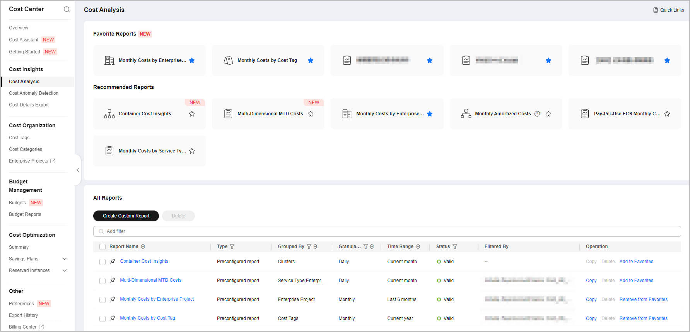Star the Monthly Amortized Costs report
Viewport: 690px width, 332px height.
548,114
